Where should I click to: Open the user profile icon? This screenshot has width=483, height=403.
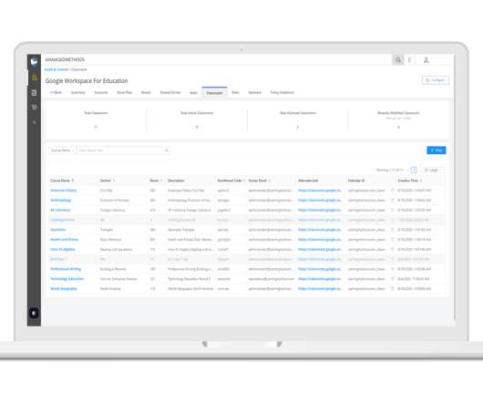426,60
